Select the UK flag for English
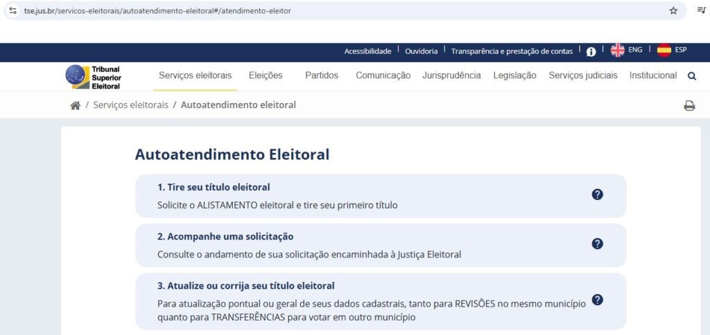 (617, 51)
